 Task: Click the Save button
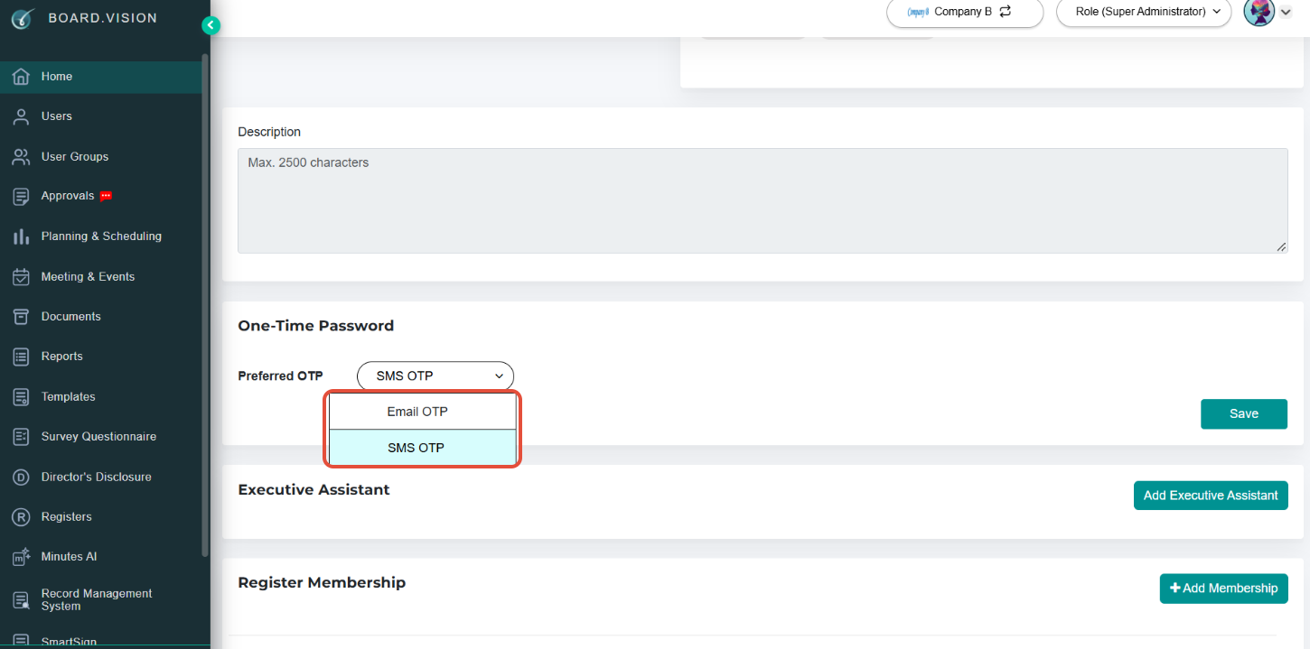tap(1243, 413)
